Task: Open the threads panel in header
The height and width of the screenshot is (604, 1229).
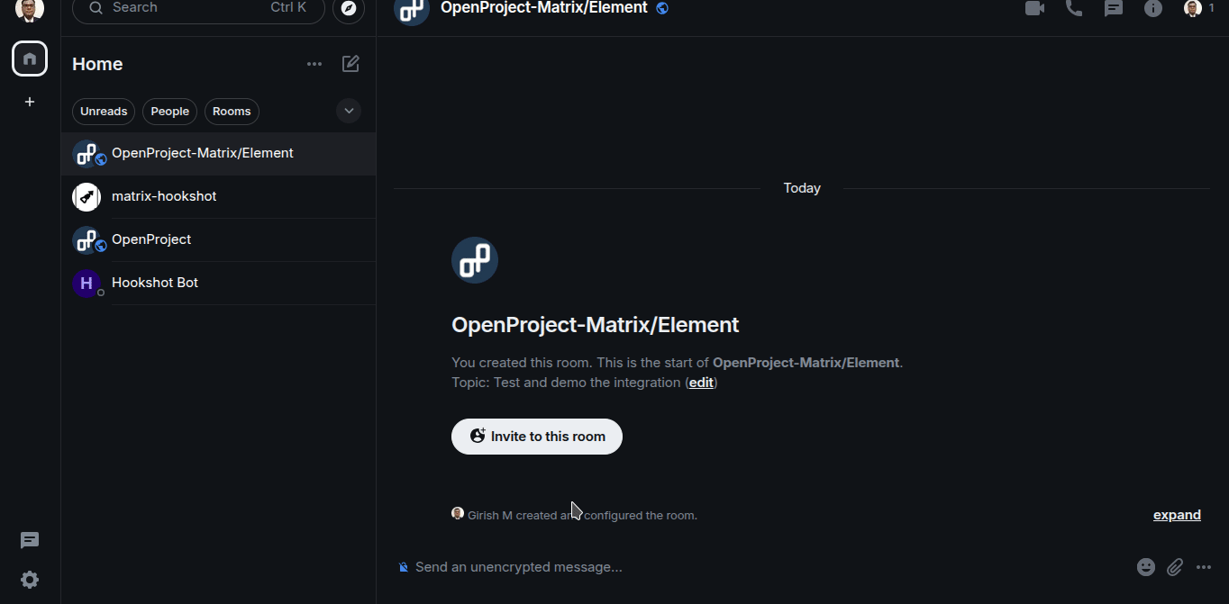Action: tap(1114, 8)
